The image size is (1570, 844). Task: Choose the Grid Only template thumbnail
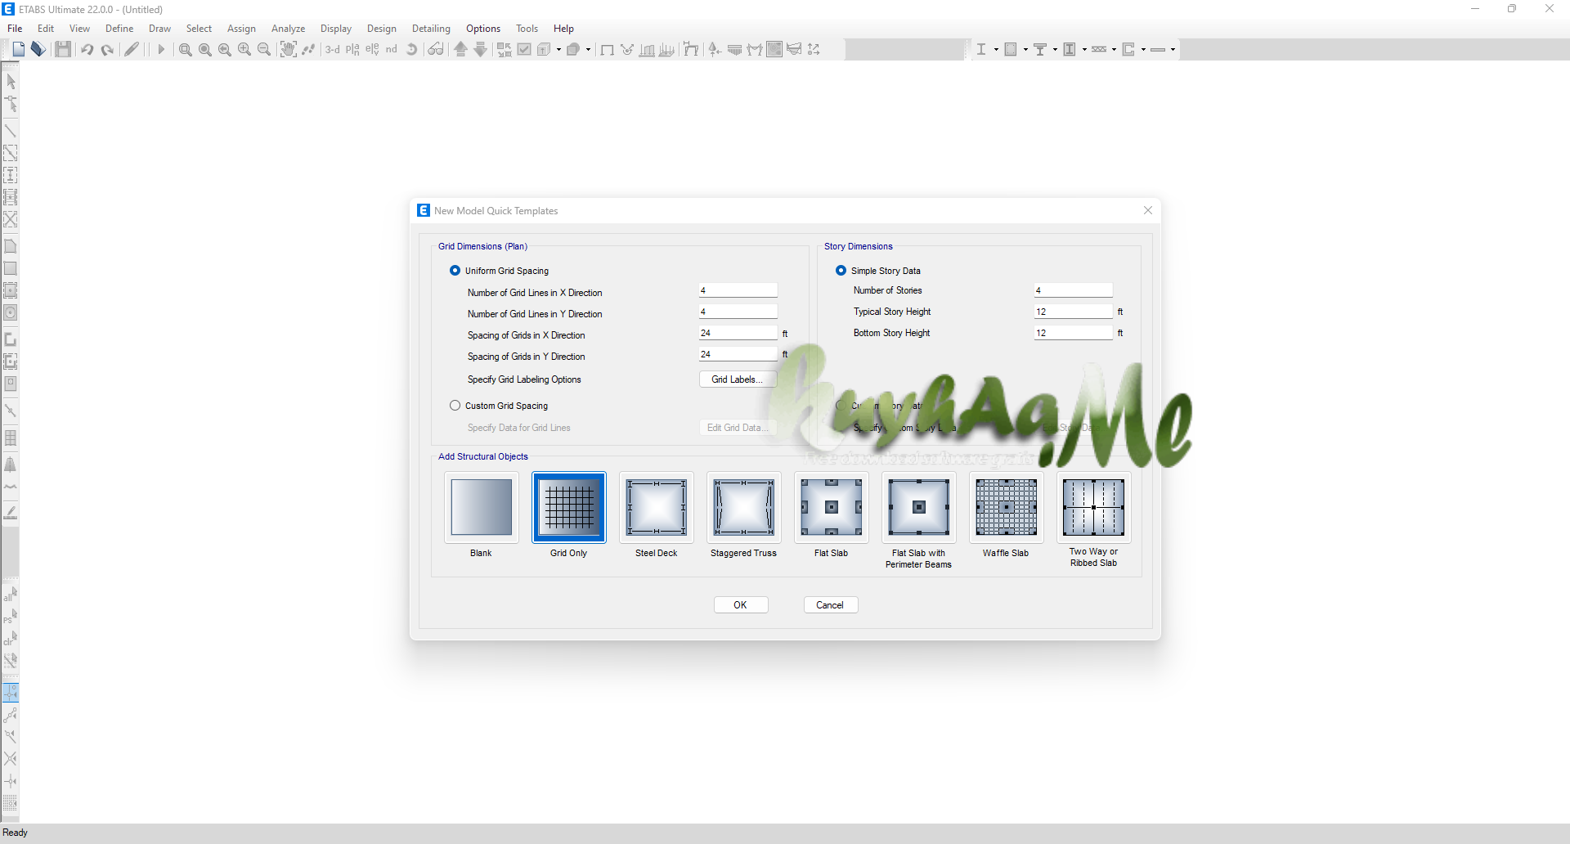[x=569, y=507]
